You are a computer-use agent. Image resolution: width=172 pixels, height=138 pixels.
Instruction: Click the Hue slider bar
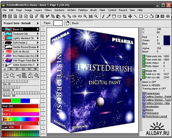[x=21, y=119]
